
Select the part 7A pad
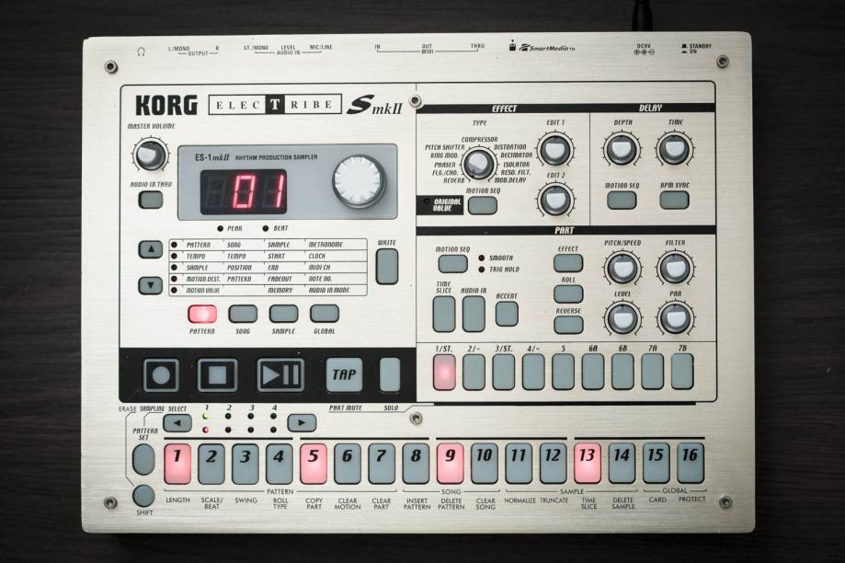tap(652, 372)
